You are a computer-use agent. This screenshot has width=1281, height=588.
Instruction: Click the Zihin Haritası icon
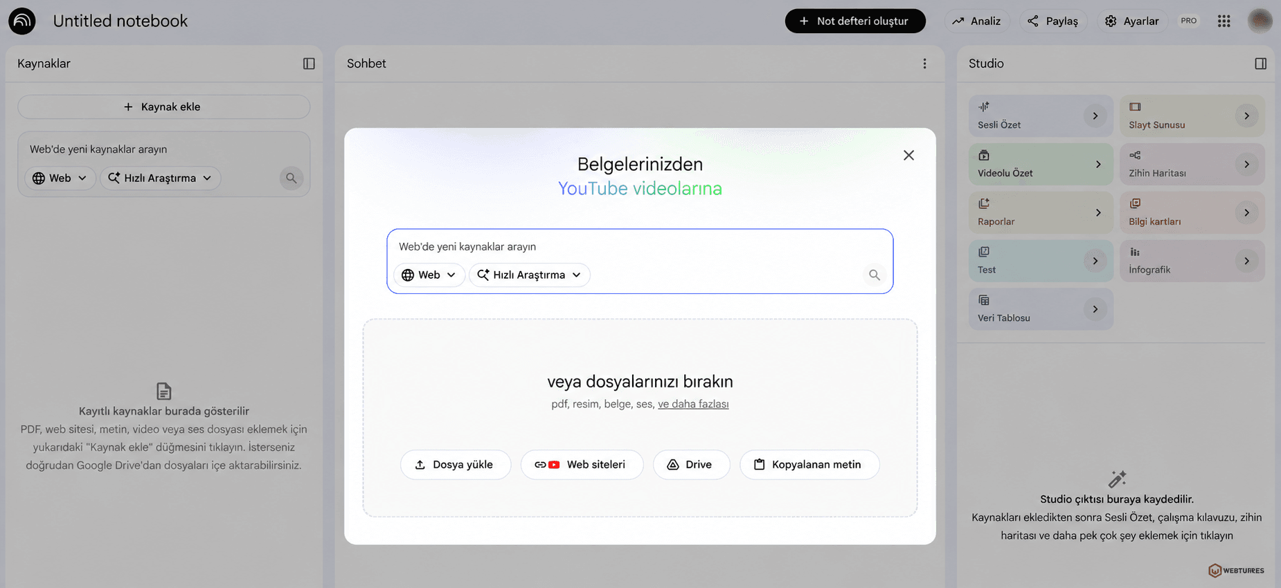coord(1135,155)
